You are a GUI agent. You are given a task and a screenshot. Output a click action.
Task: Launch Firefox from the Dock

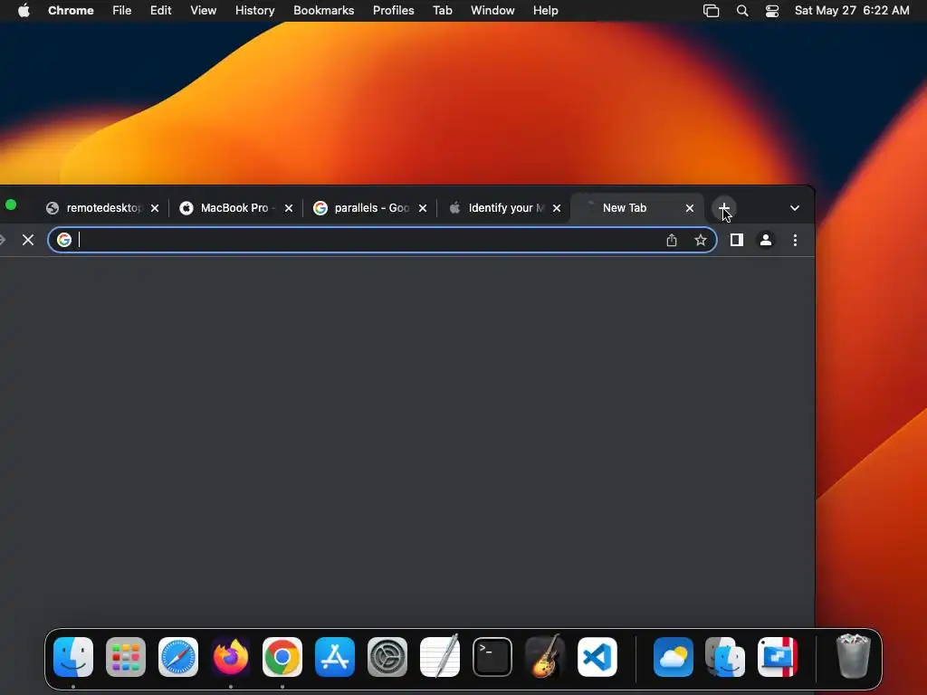pos(231,657)
